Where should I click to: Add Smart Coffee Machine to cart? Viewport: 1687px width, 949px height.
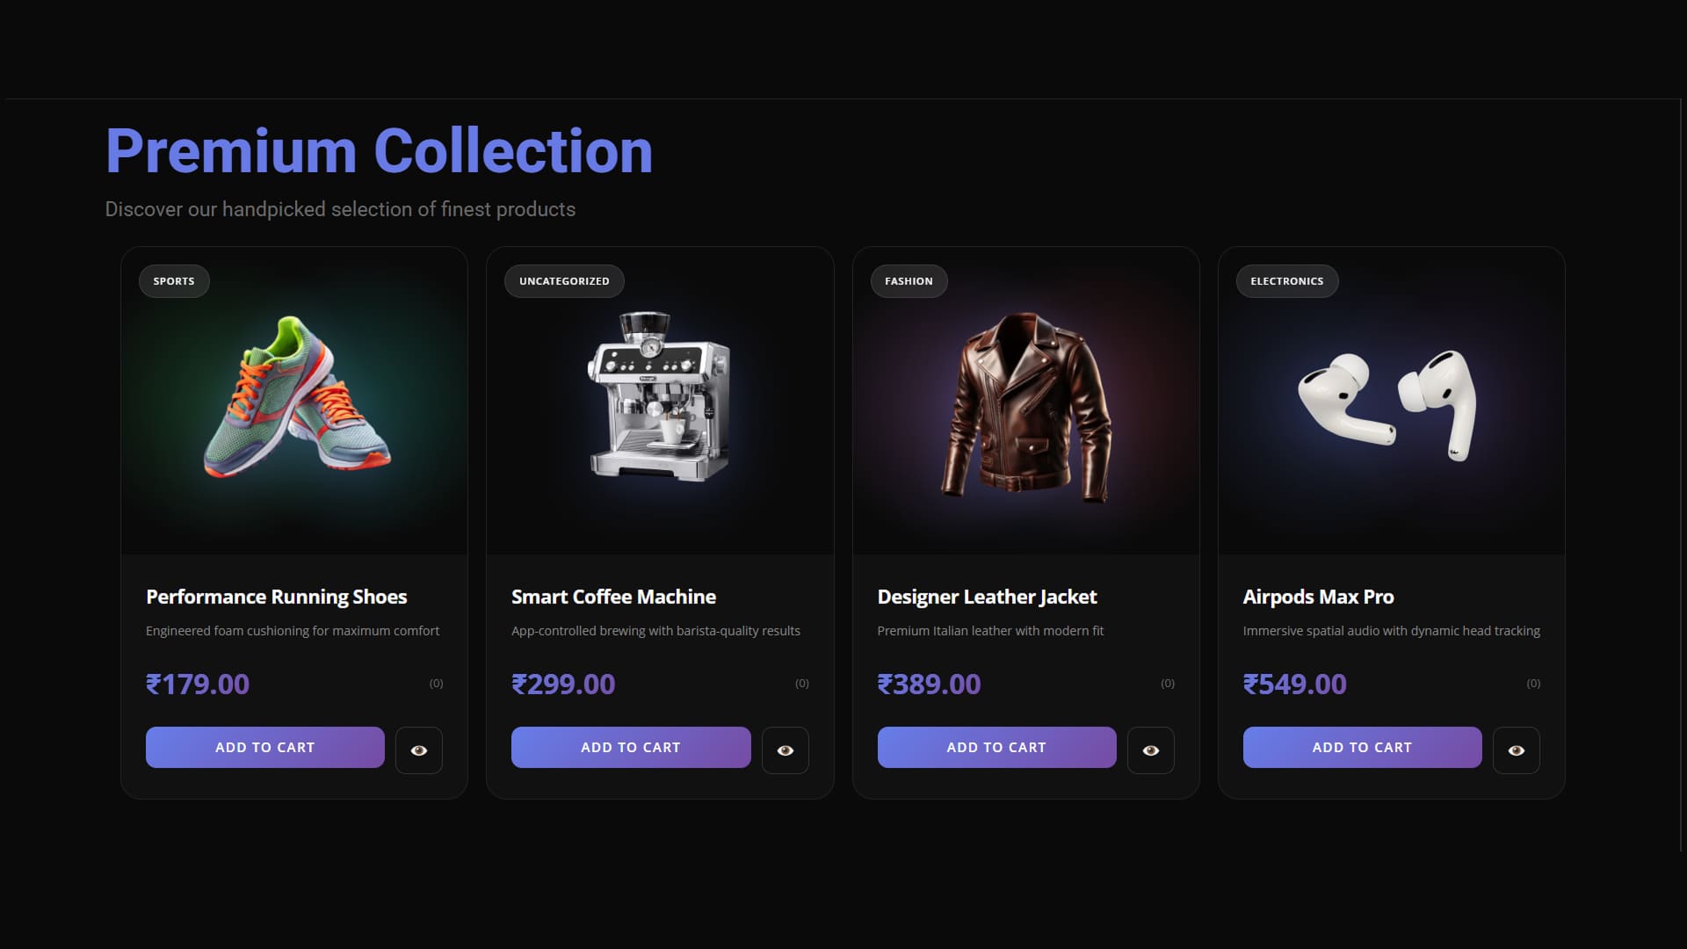point(630,747)
